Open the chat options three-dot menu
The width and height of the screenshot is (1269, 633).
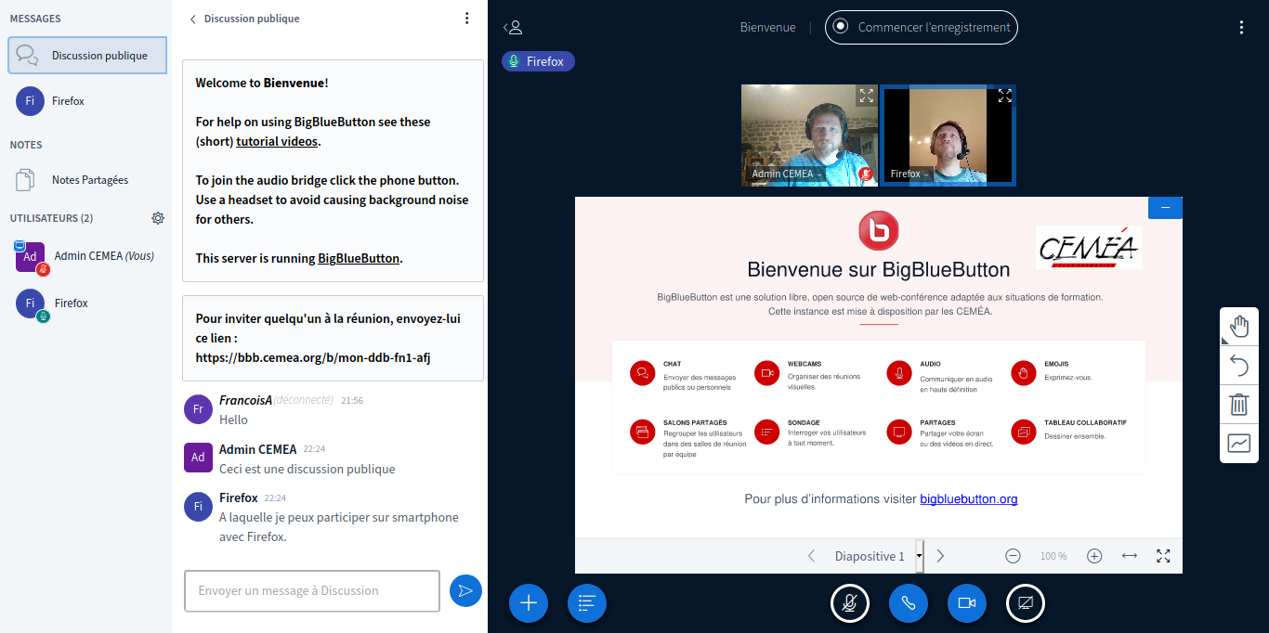point(466,19)
